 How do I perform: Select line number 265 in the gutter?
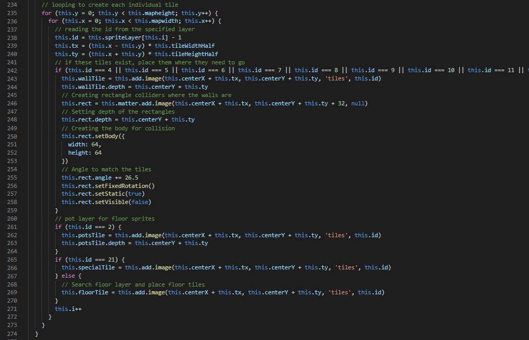12,260
